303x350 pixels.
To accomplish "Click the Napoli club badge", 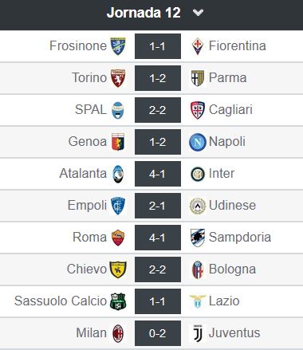I will (198, 142).
